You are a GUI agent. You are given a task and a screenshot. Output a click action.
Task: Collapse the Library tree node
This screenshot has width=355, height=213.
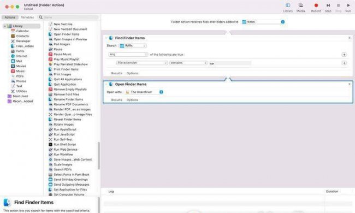(x=5, y=26)
